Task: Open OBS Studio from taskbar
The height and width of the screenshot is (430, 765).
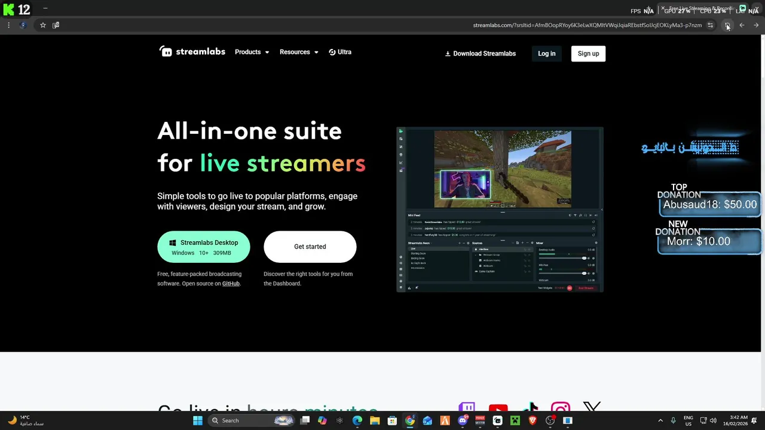Action: 550,420
